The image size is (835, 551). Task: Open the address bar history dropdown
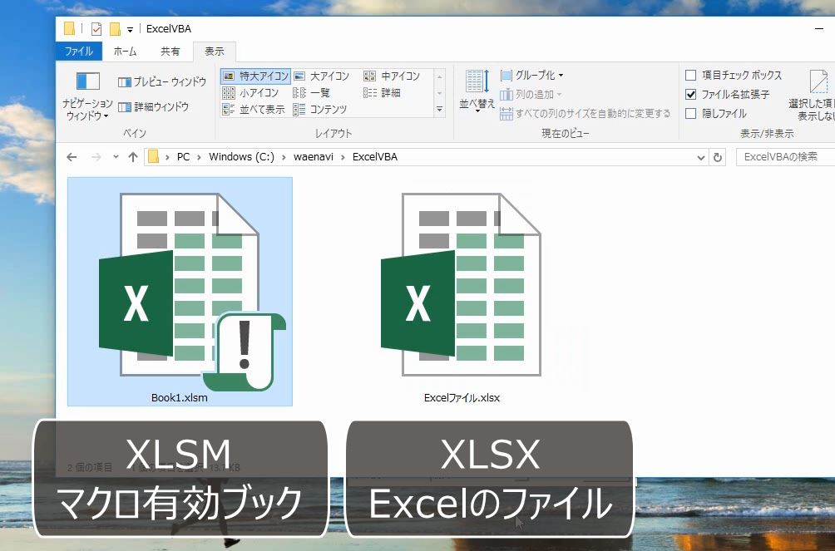click(701, 158)
